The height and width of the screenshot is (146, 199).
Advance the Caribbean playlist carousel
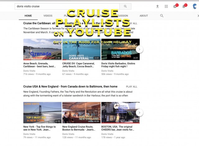coord(139,49)
